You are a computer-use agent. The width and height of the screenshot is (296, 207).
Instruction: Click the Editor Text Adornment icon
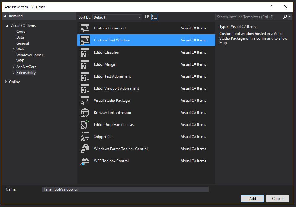coord(85,76)
